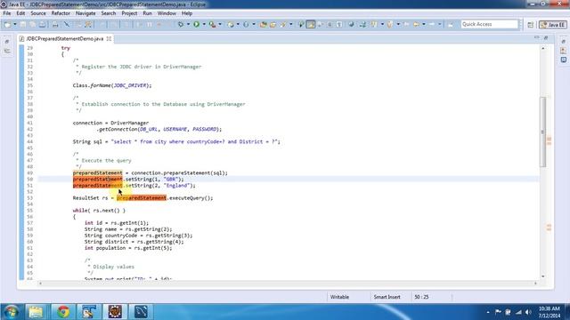Click the Open Perspective icon
This screenshot has width=570, height=320.
tap(531, 25)
